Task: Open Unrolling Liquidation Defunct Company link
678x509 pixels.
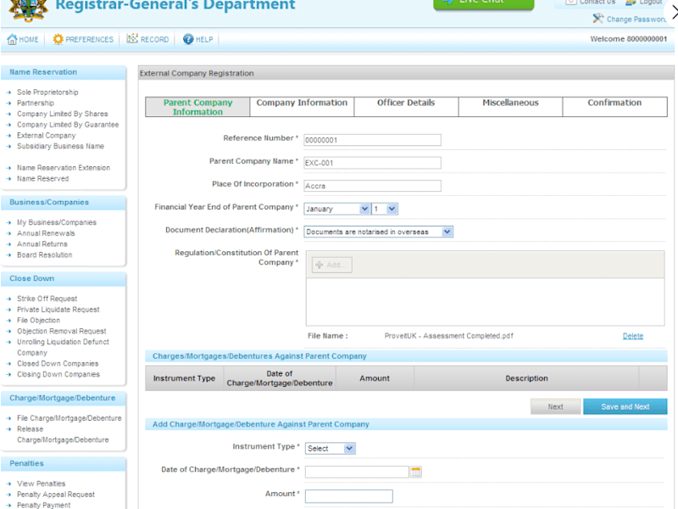Action: click(x=63, y=347)
